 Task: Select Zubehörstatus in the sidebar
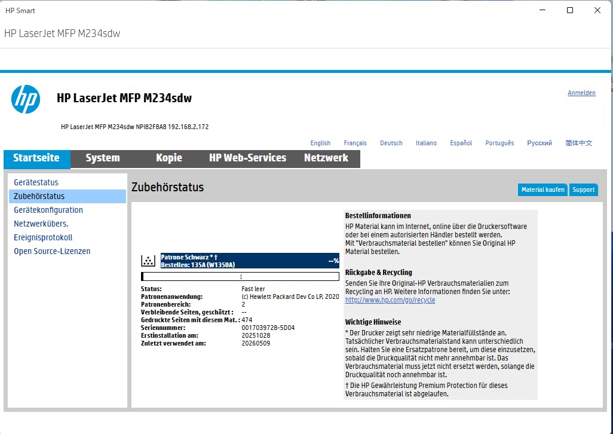68,196
